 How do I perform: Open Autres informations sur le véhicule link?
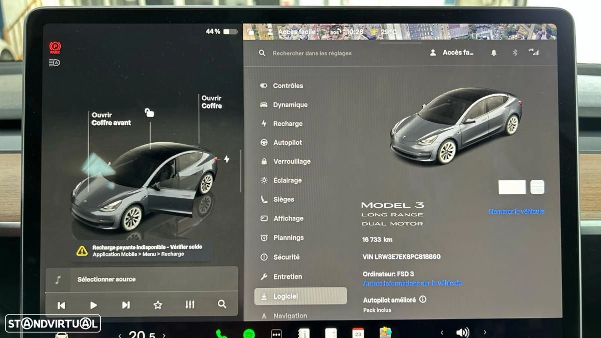[412, 283]
